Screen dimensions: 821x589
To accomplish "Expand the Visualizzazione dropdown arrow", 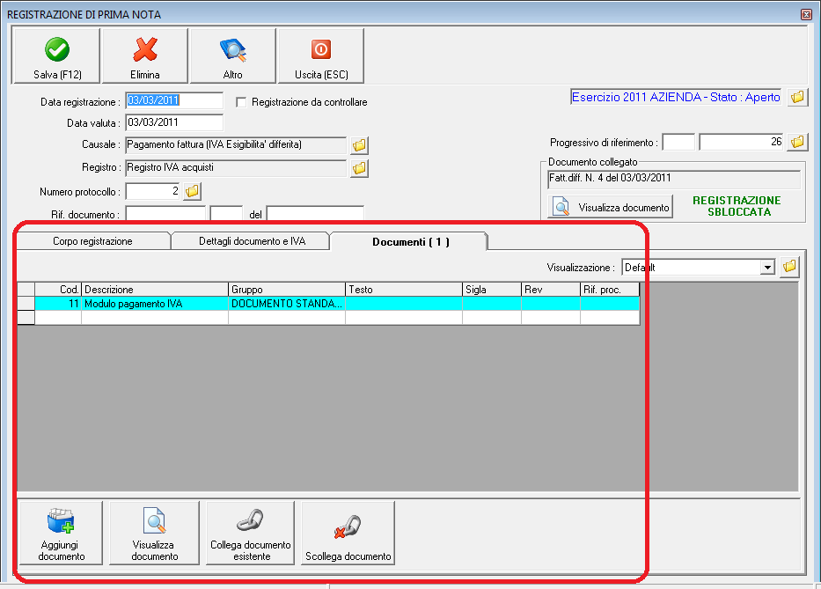I will pyautogui.click(x=767, y=268).
